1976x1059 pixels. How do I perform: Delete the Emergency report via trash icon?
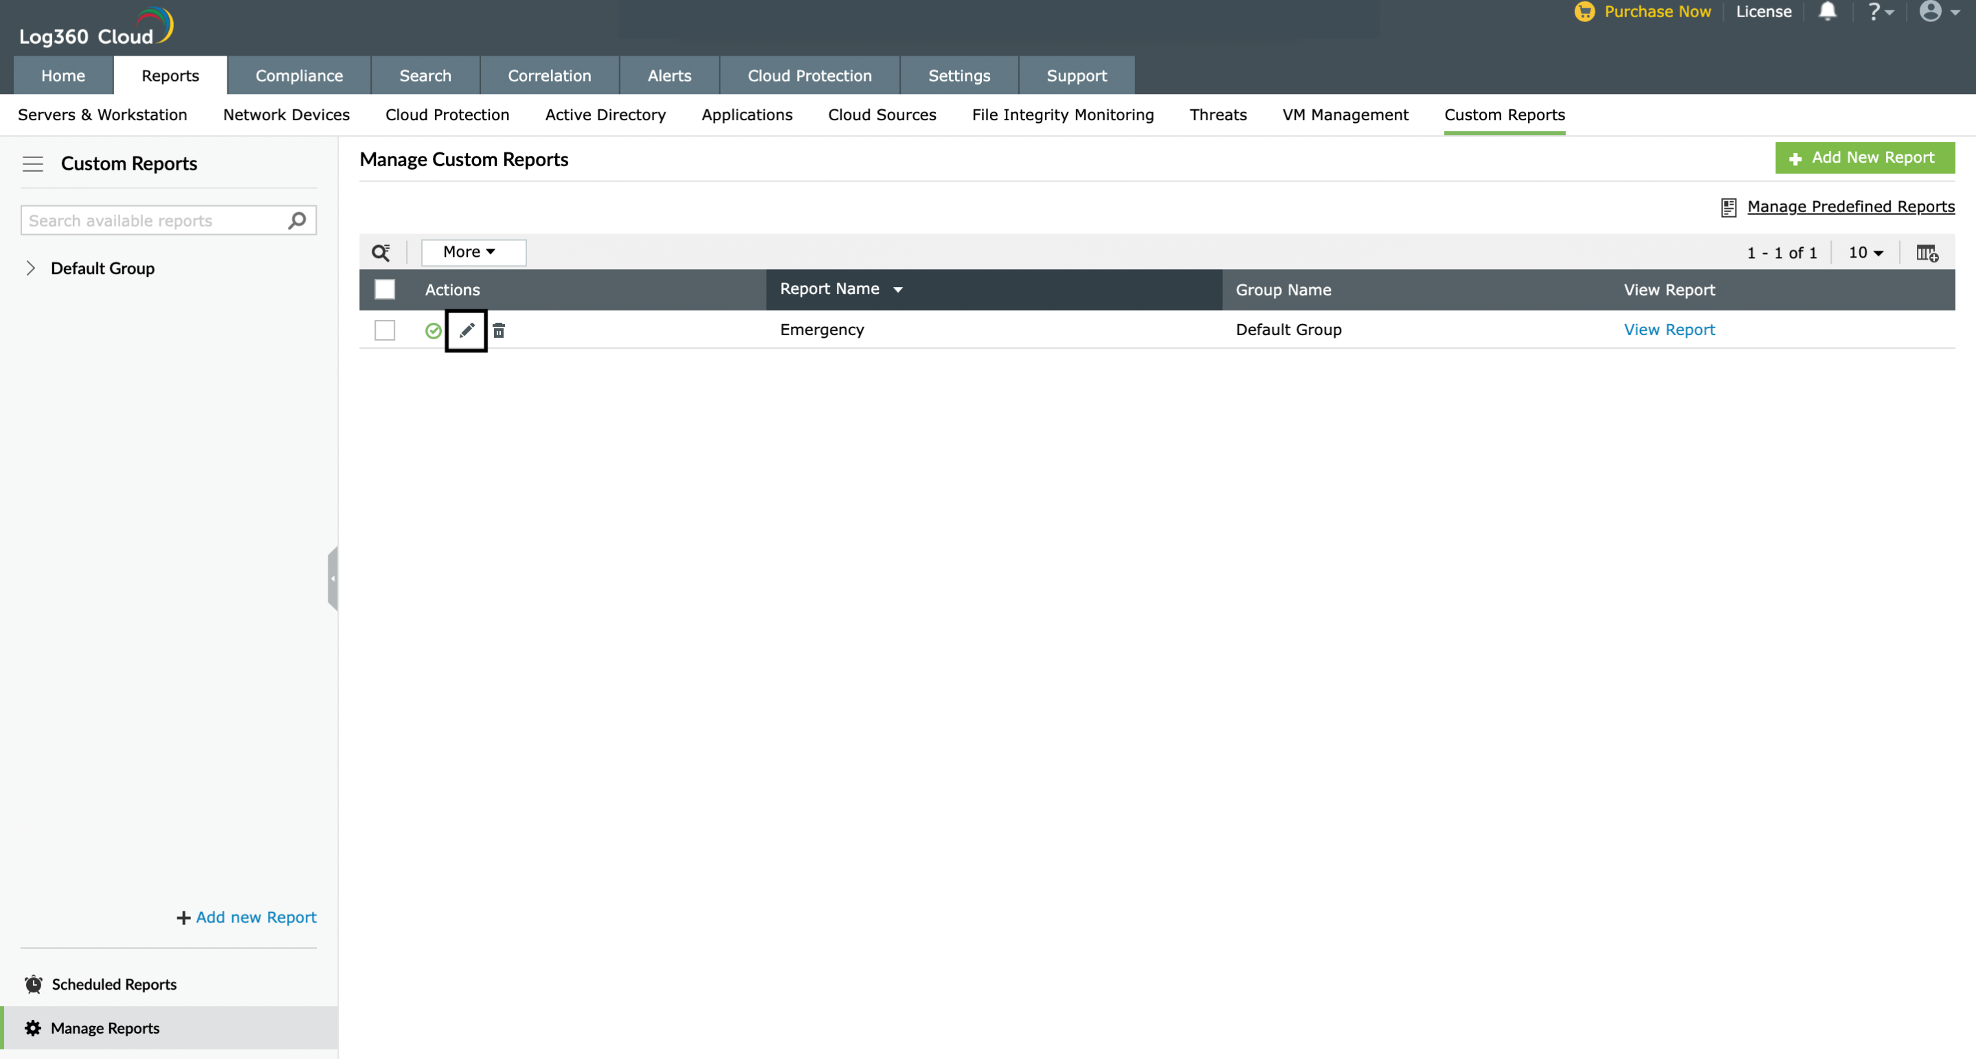[x=499, y=330]
